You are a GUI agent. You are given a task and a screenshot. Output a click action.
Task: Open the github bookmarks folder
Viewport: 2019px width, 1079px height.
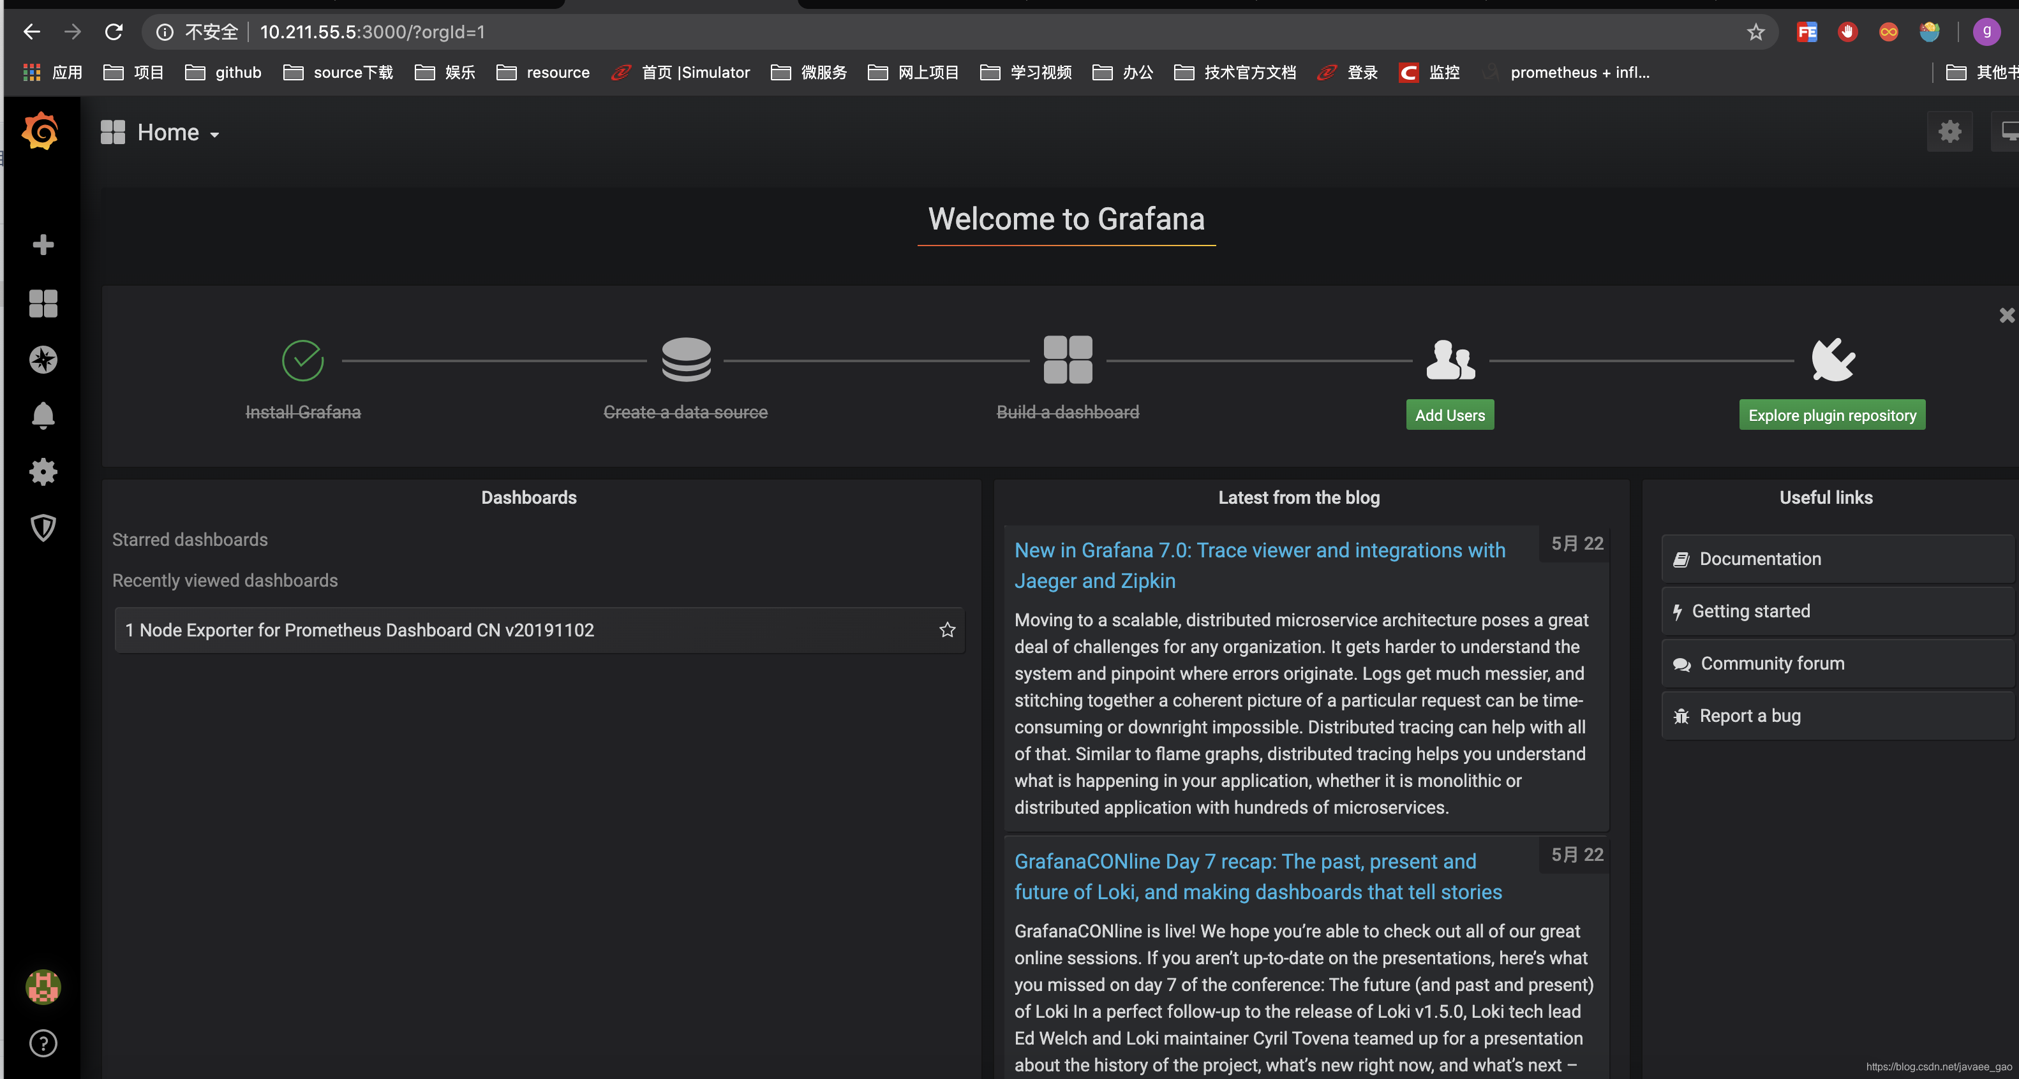click(223, 73)
